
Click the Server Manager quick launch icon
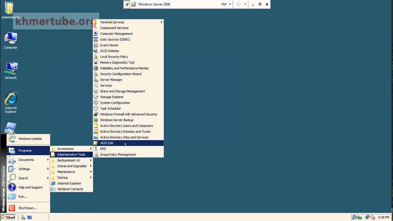coord(23,217)
